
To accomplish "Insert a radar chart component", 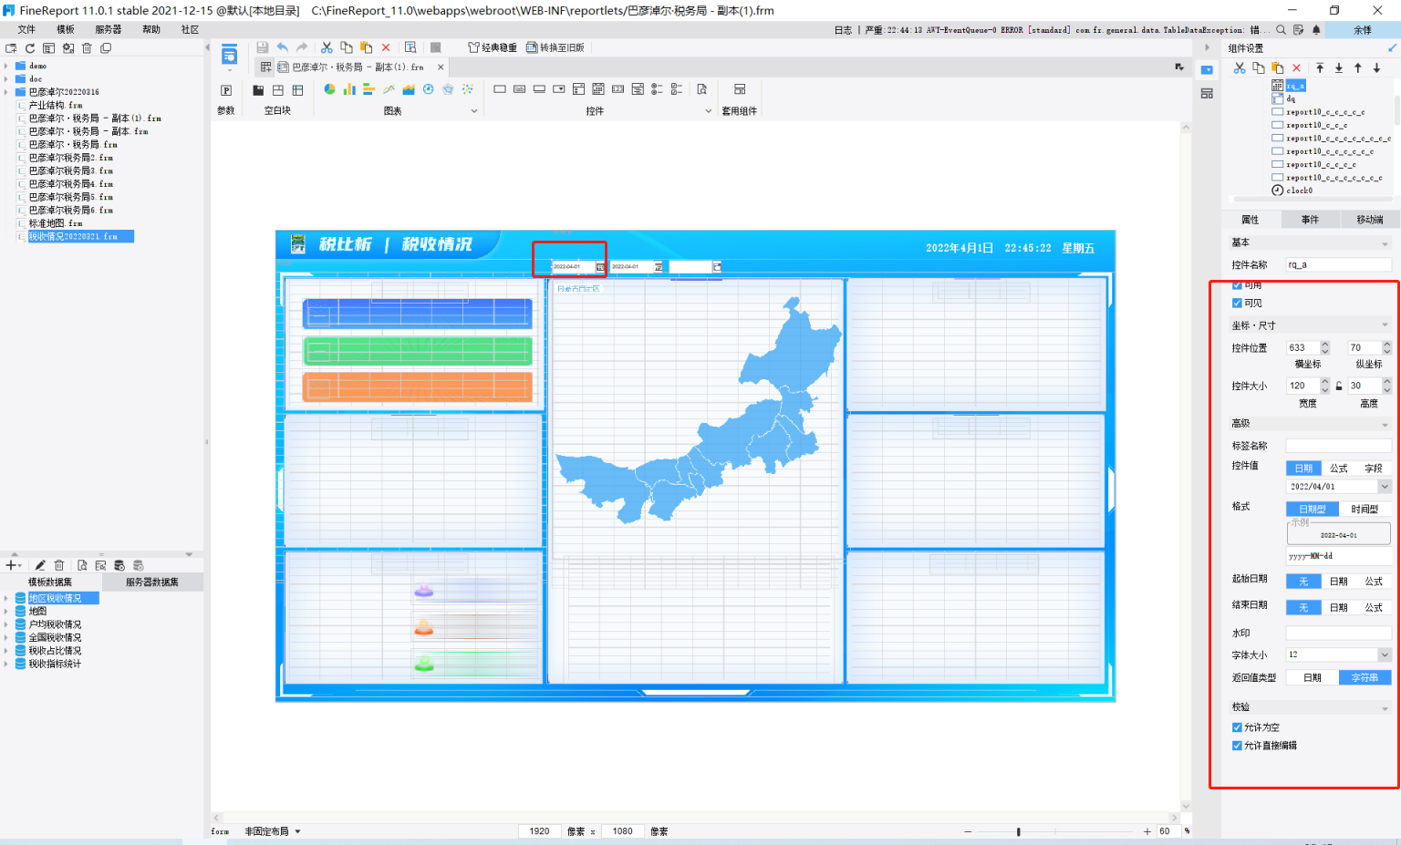I will coord(448,89).
